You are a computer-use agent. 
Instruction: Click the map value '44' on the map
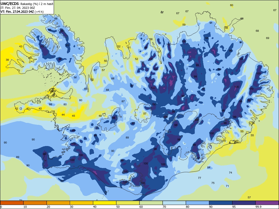click(x=63, y=115)
